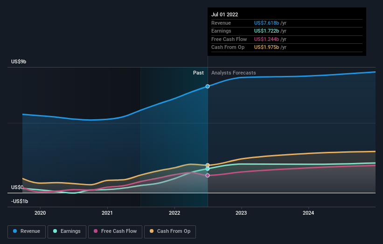Screen dimensions: 383x244
Task: Click the blue Revenue data point marker
Action: (x=208, y=86)
